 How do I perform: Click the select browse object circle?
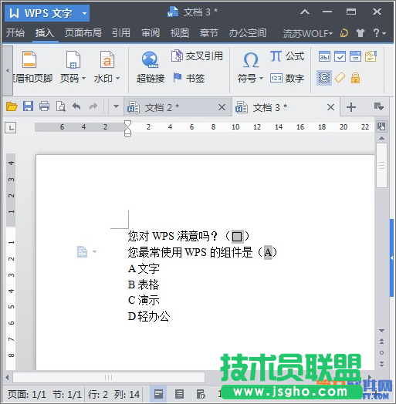pyautogui.click(x=382, y=352)
